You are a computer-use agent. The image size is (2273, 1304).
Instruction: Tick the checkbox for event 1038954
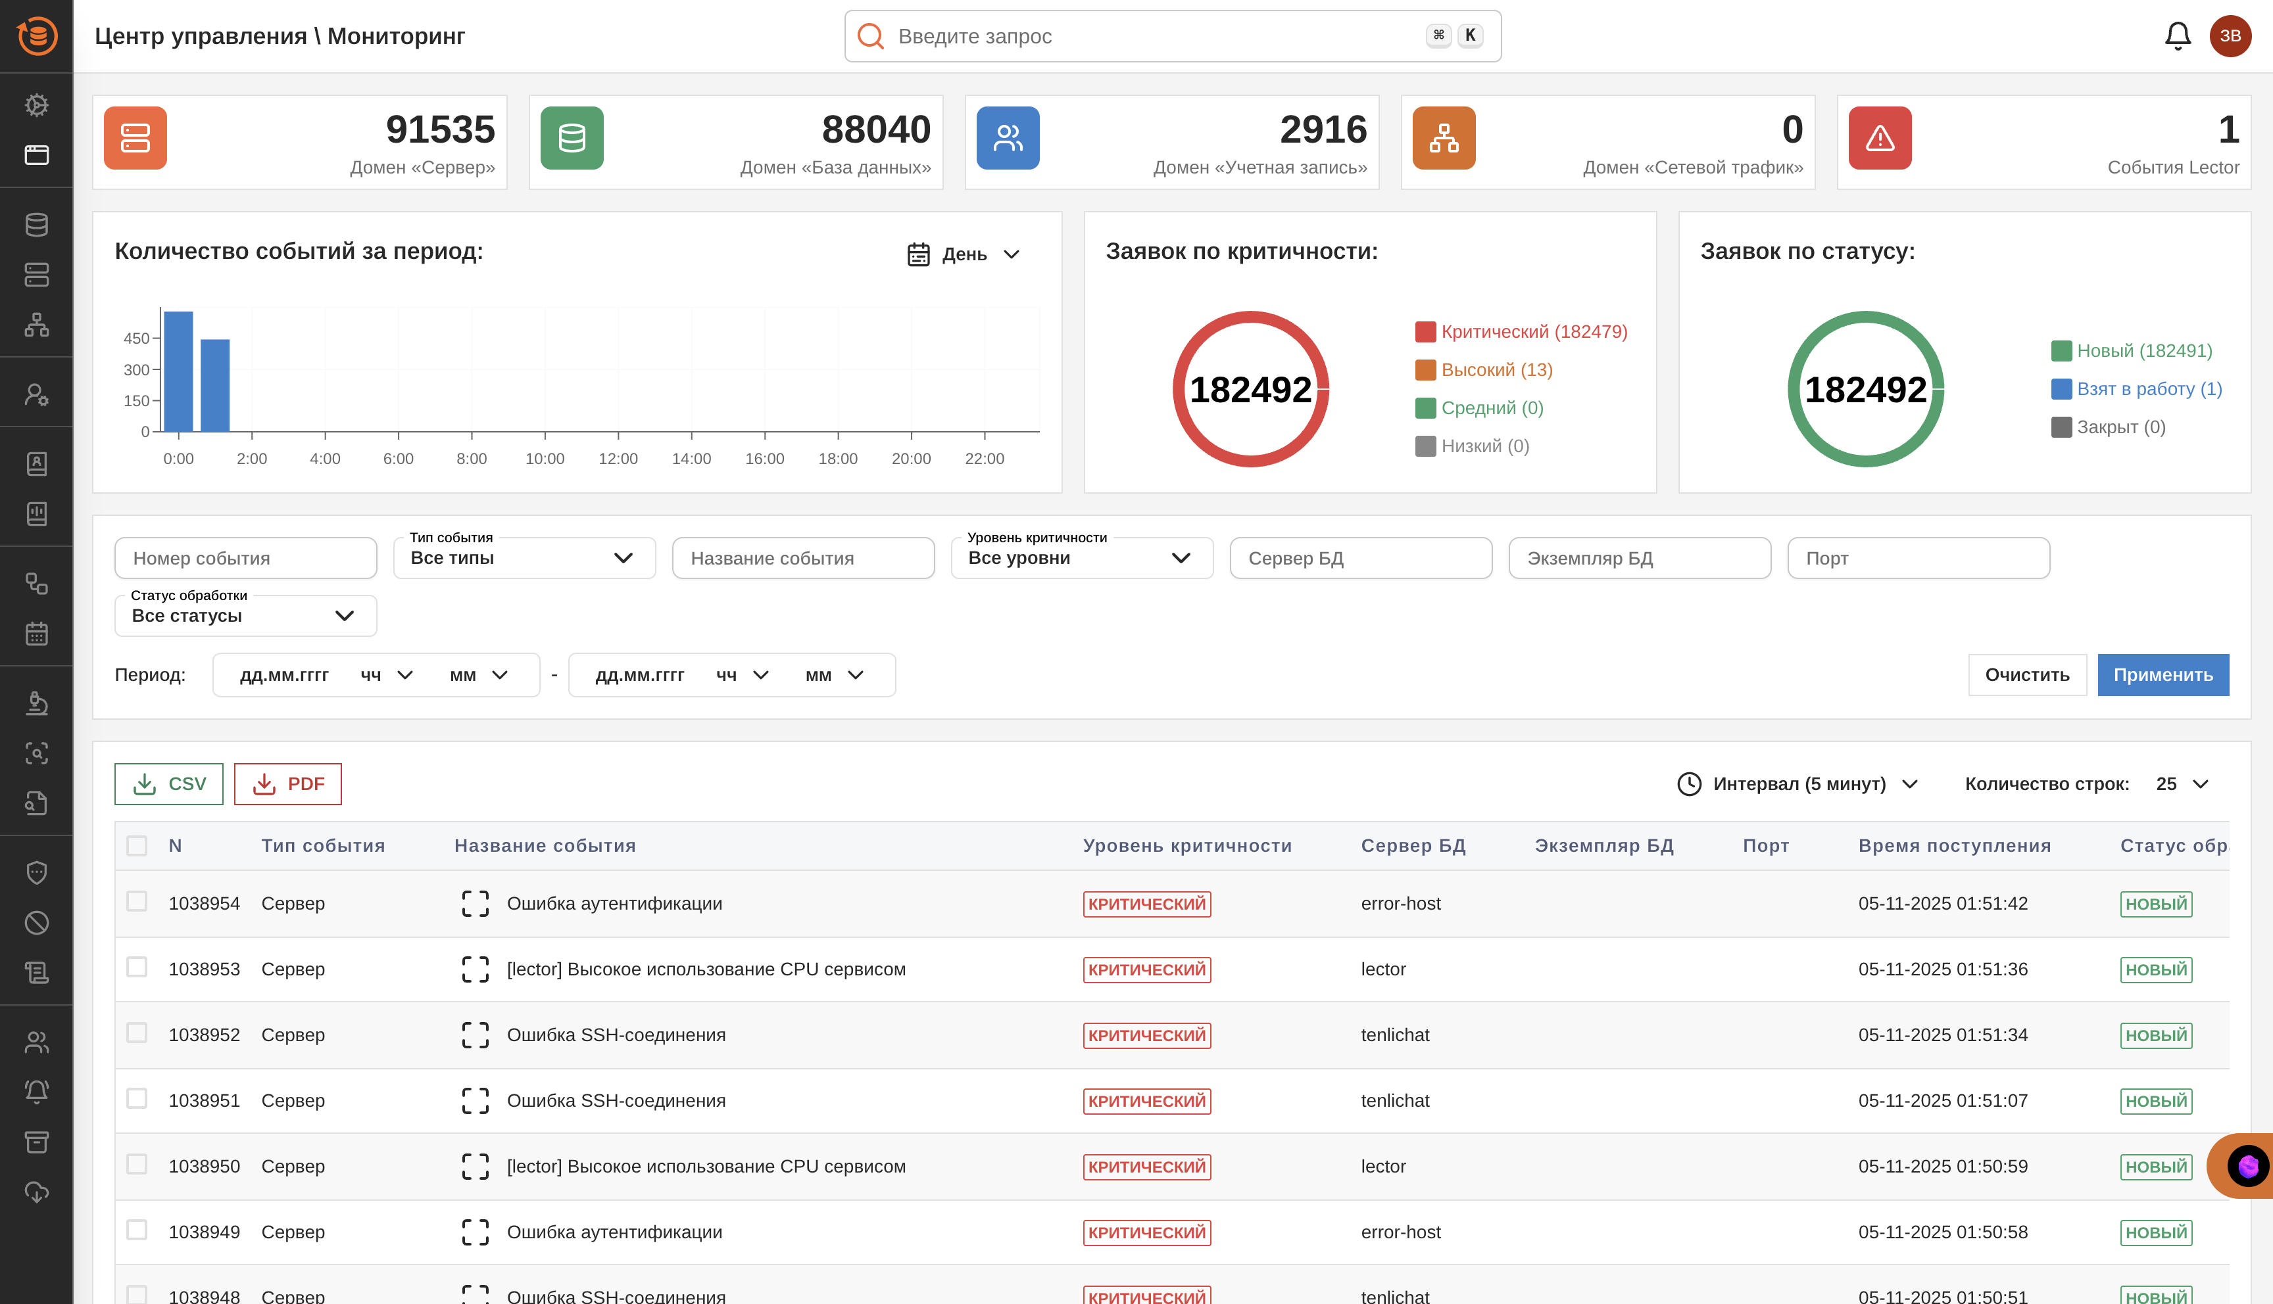136,902
